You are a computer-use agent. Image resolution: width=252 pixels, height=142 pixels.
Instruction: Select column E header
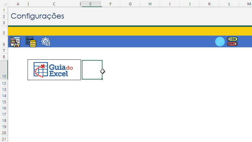coord(90,4)
